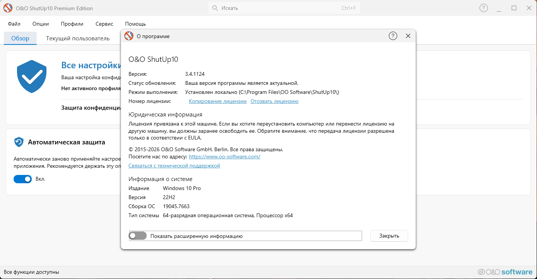The width and height of the screenshot is (537, 279).
Task: Turn off the automatic protection switch
Action: point(23,179)
